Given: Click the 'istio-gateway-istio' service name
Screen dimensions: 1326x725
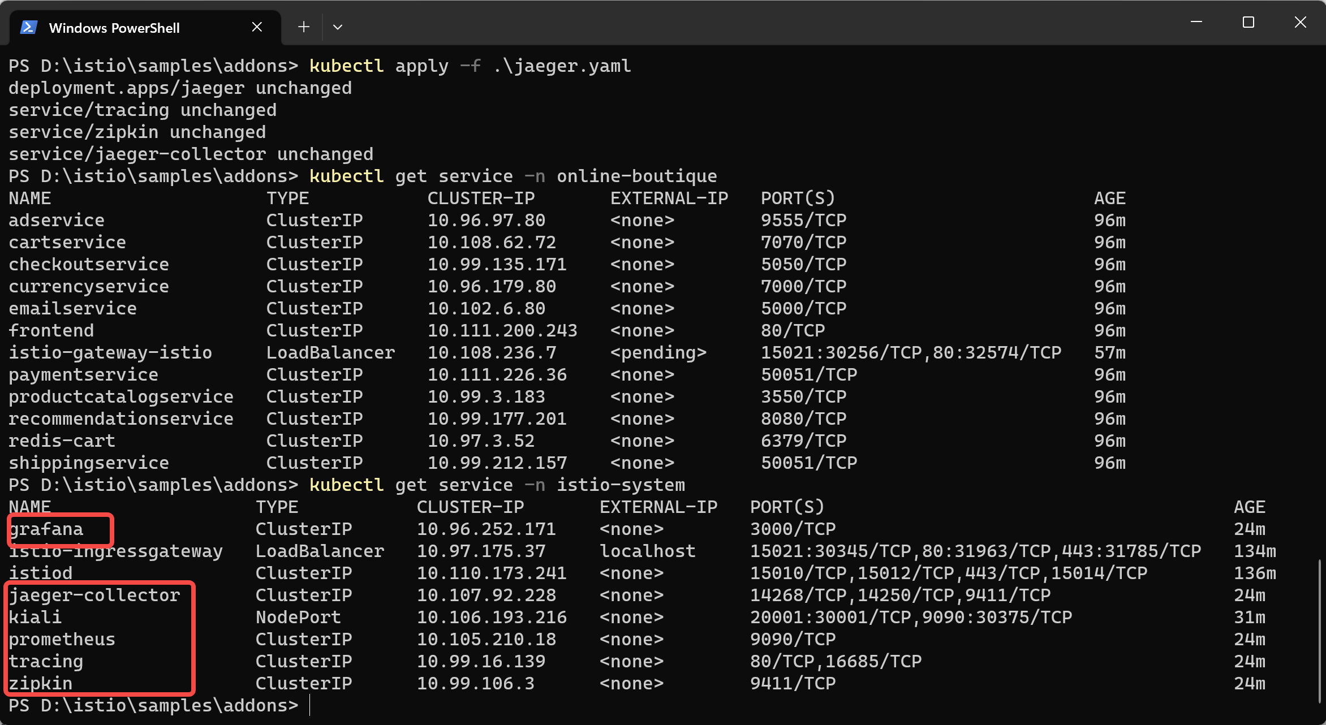Looking at the screenshot, I should click(110, 353).
